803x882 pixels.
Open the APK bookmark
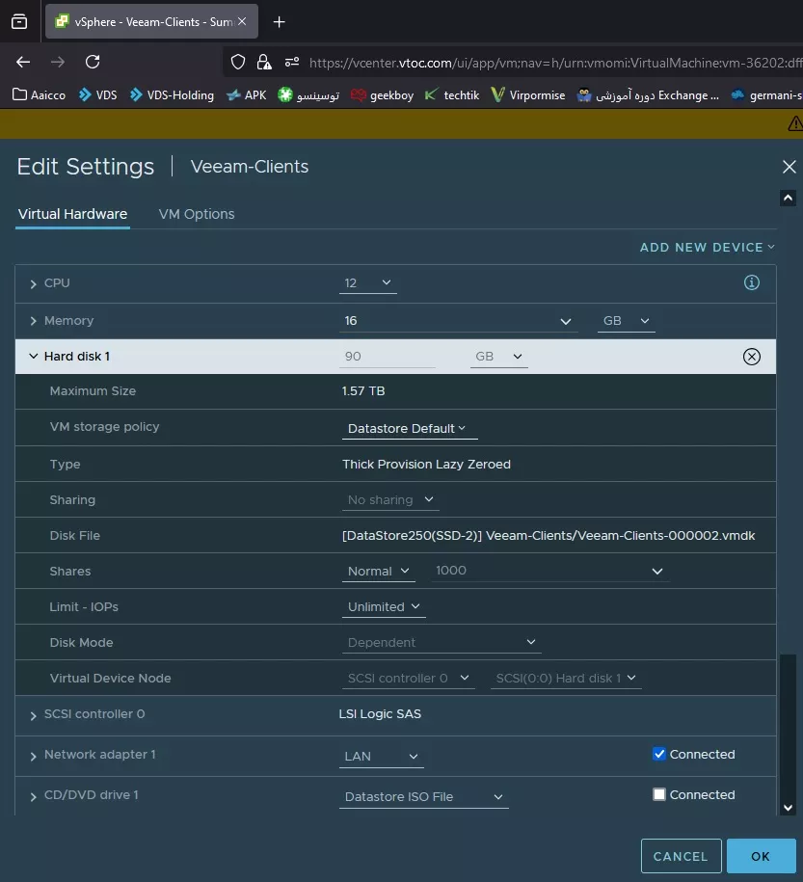246,95
